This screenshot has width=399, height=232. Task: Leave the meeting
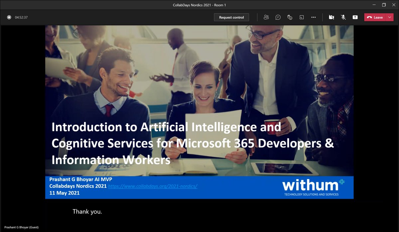[375, 17]
